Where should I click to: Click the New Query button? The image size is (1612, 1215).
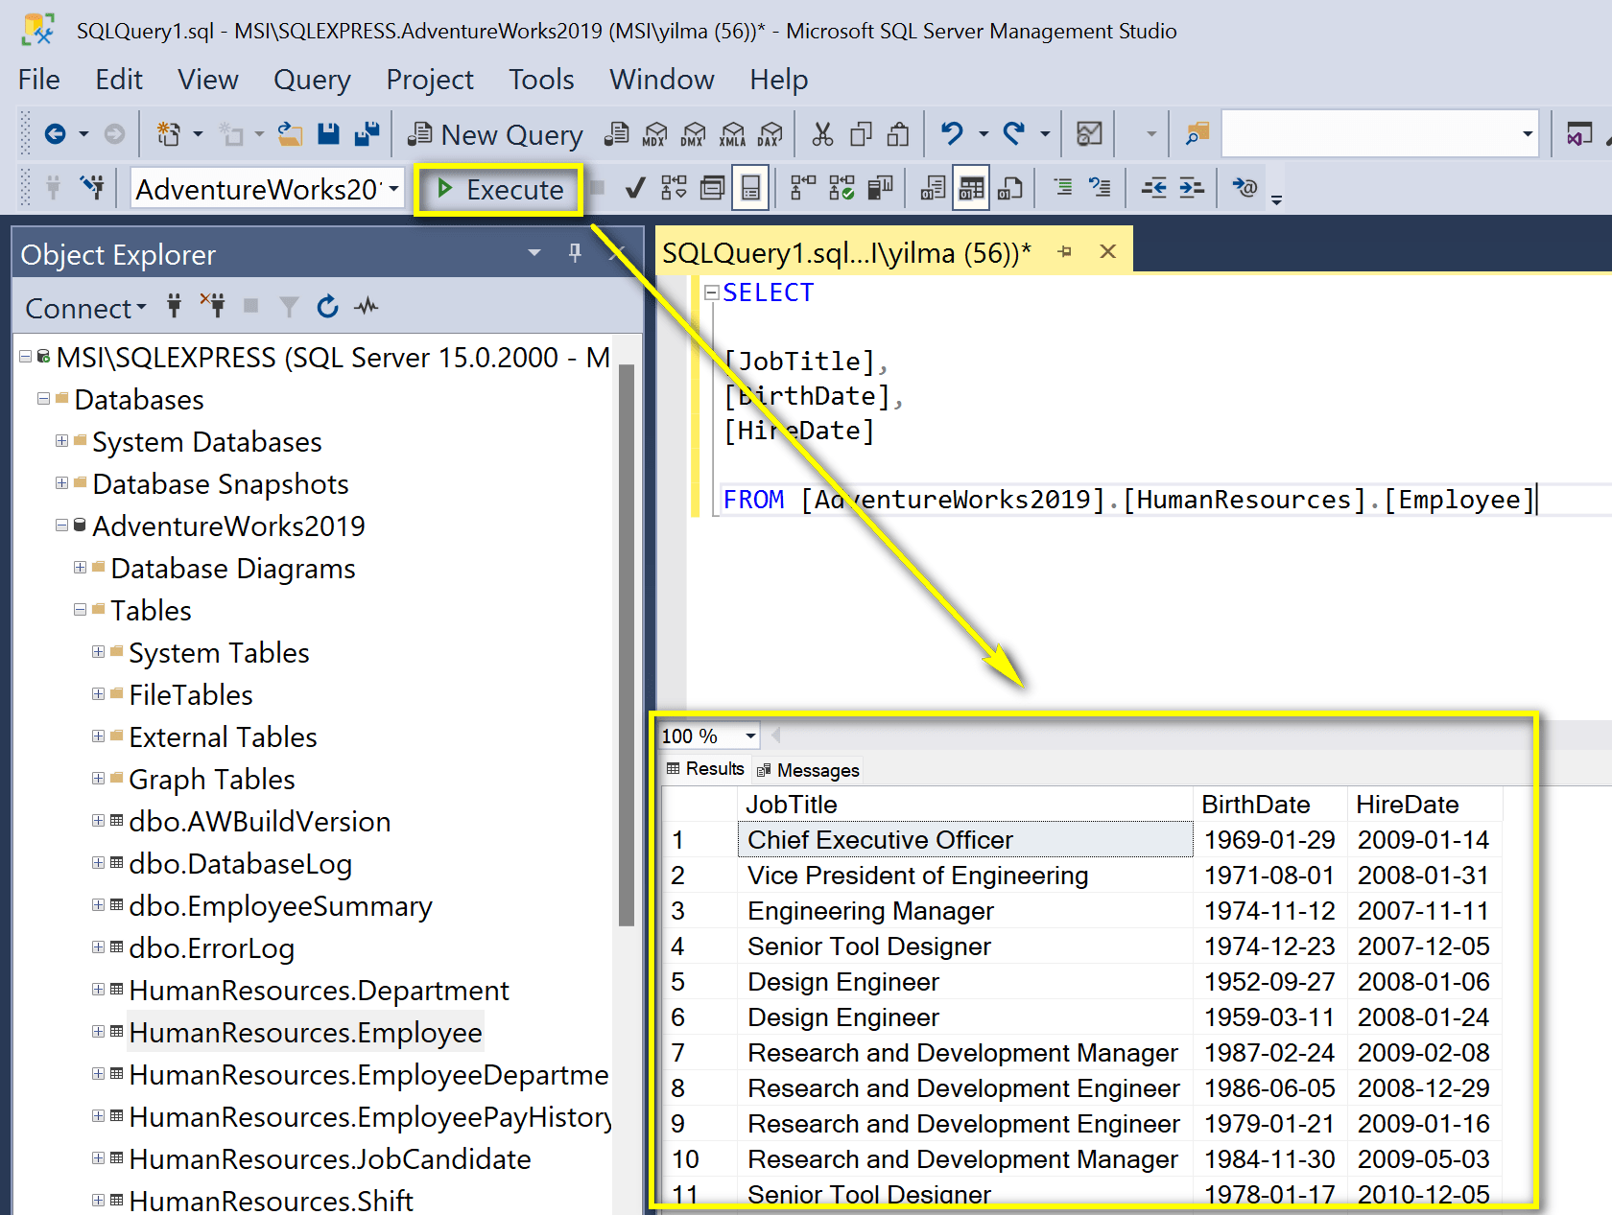tap(495, 135)
